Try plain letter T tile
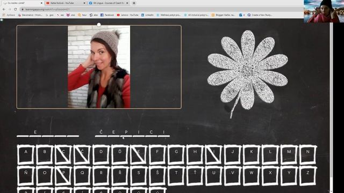The image size is (344, 193). click(x=176, y=176)
